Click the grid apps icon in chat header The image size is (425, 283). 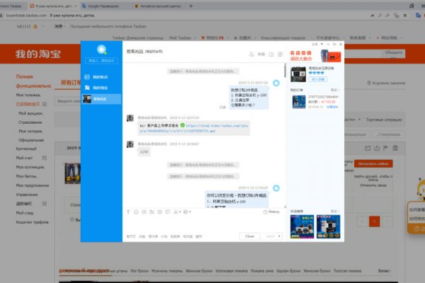click(280, 53)
